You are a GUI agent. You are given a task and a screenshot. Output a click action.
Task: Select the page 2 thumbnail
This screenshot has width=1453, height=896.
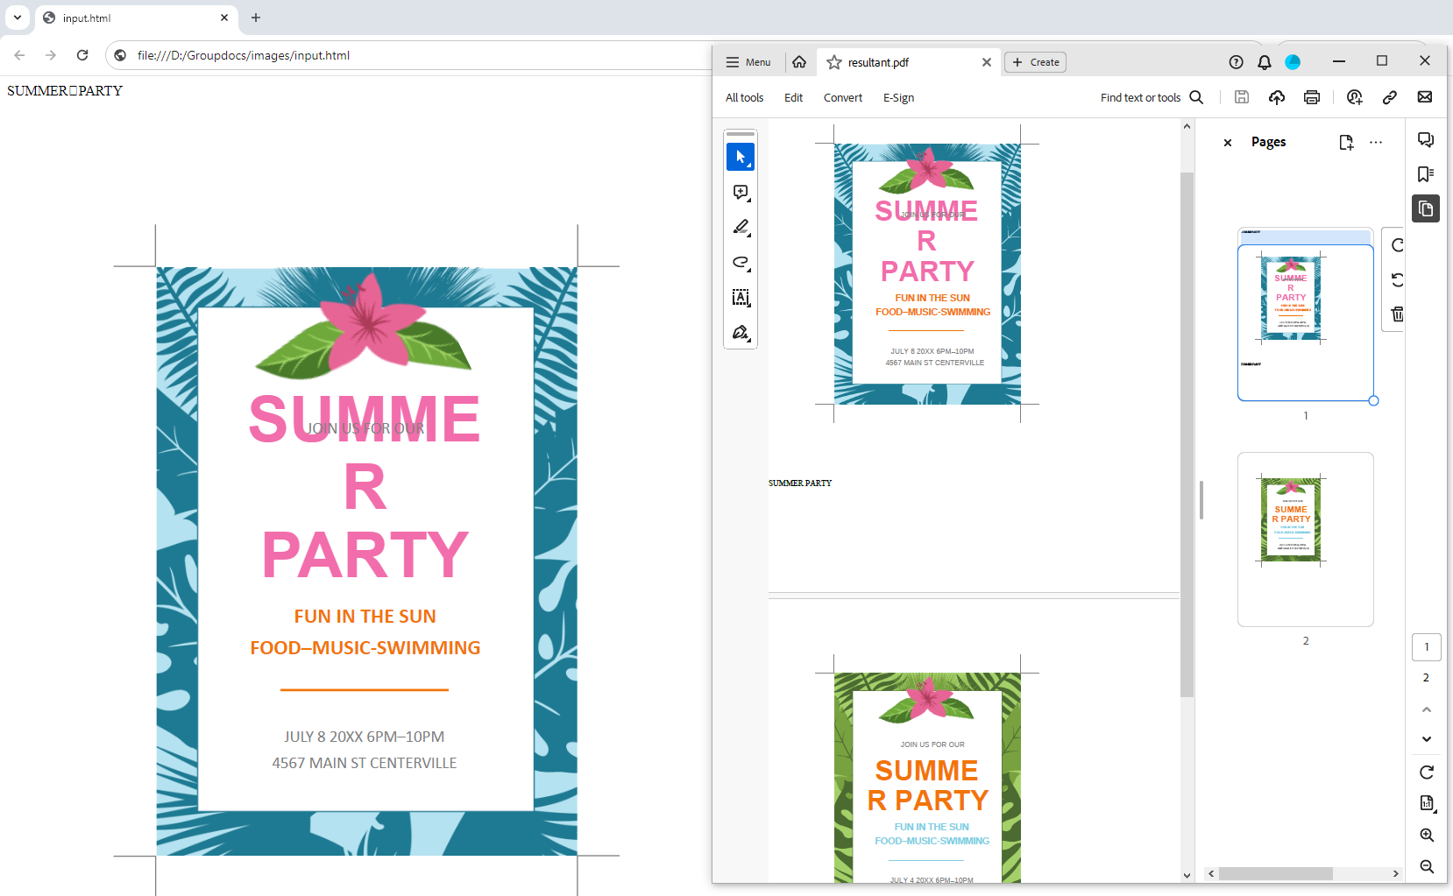1305,539
